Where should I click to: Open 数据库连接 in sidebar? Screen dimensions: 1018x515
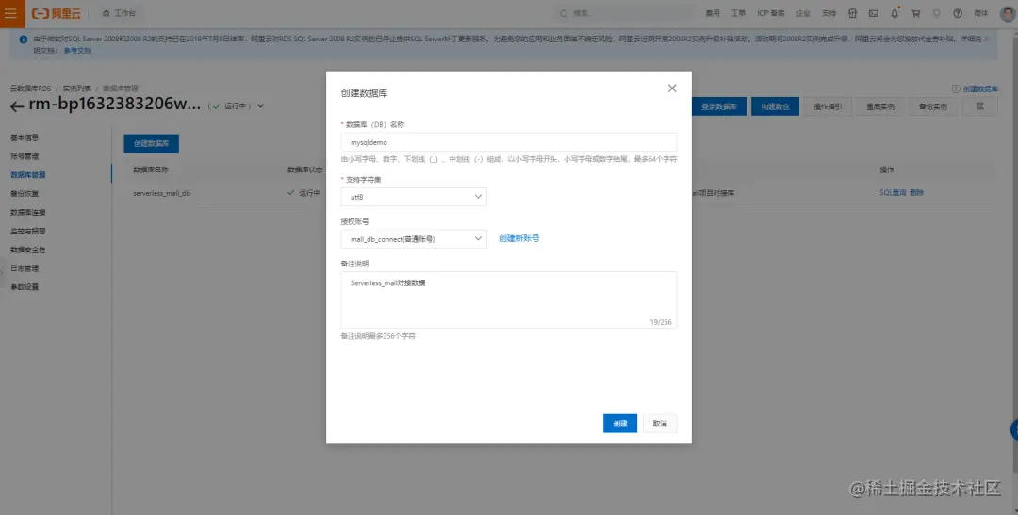(x=28, y=212)
